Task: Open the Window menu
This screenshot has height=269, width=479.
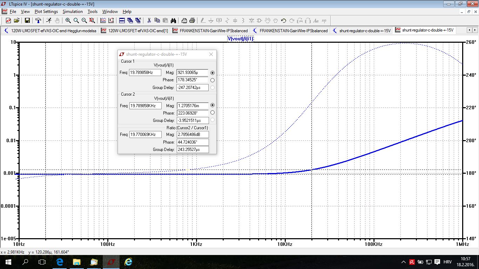Action: coord(110,12)
